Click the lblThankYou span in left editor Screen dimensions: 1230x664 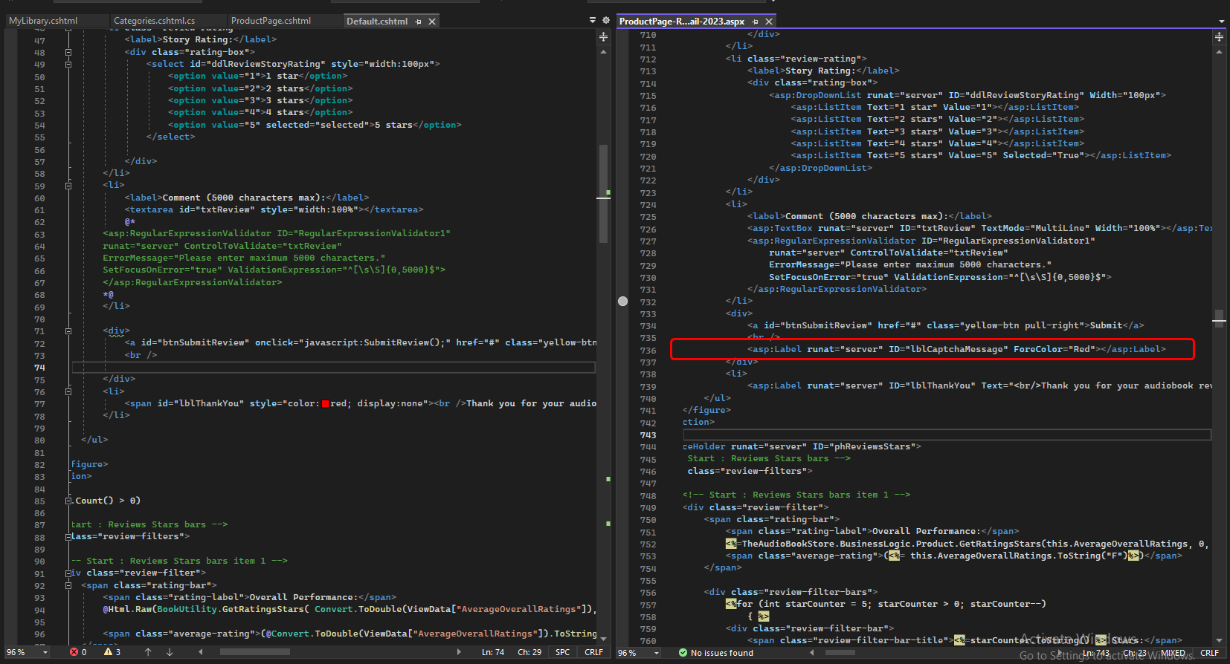click(361, 403)
